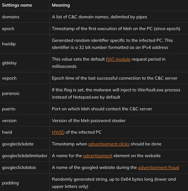Follow the HWID link
Screen dimensions: 188x191
coord(58,132)
